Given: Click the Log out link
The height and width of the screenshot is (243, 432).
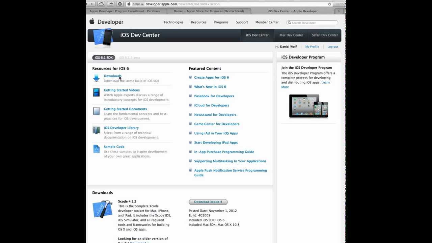Looking at the screenshot, I should (x=332, y=47).
